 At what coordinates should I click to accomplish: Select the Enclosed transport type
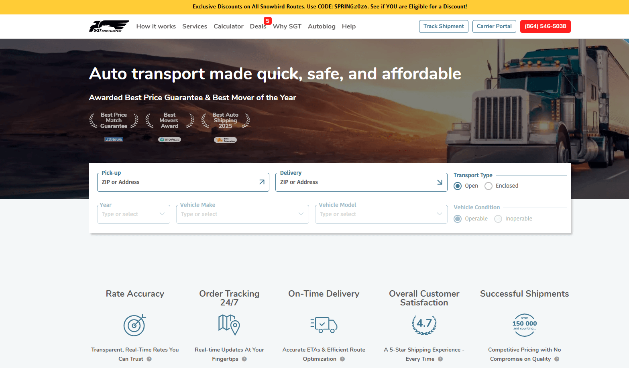(489, 186)
